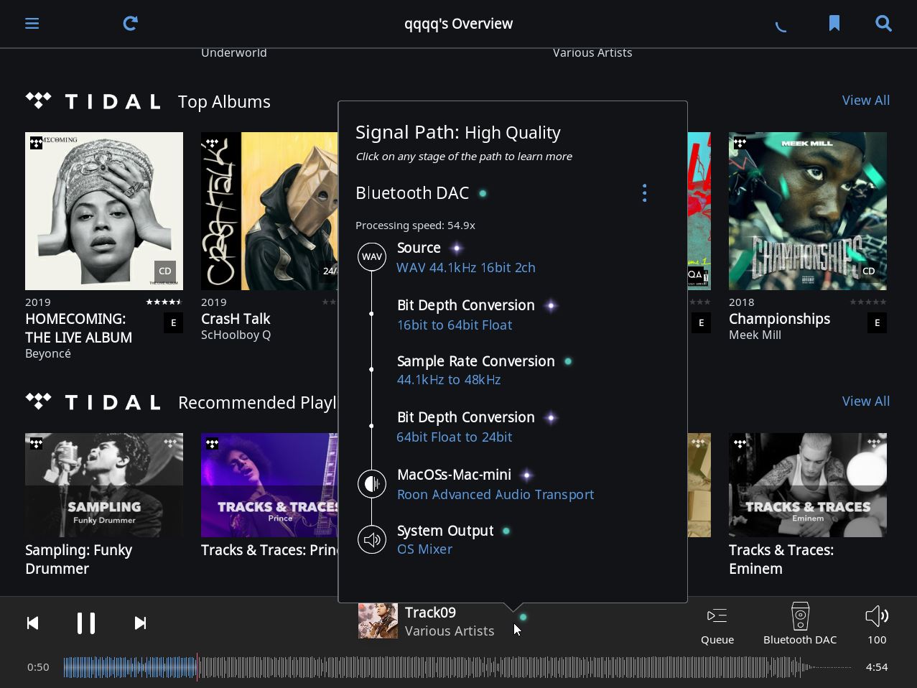Click the Various Artists name near the header

(x=592, y=52)
